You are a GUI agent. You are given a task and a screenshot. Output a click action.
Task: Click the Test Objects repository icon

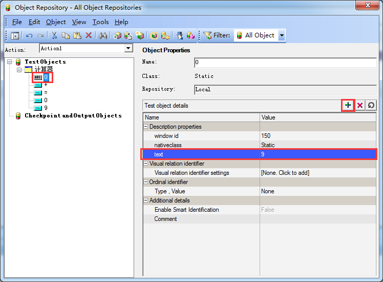coord(18,62)
